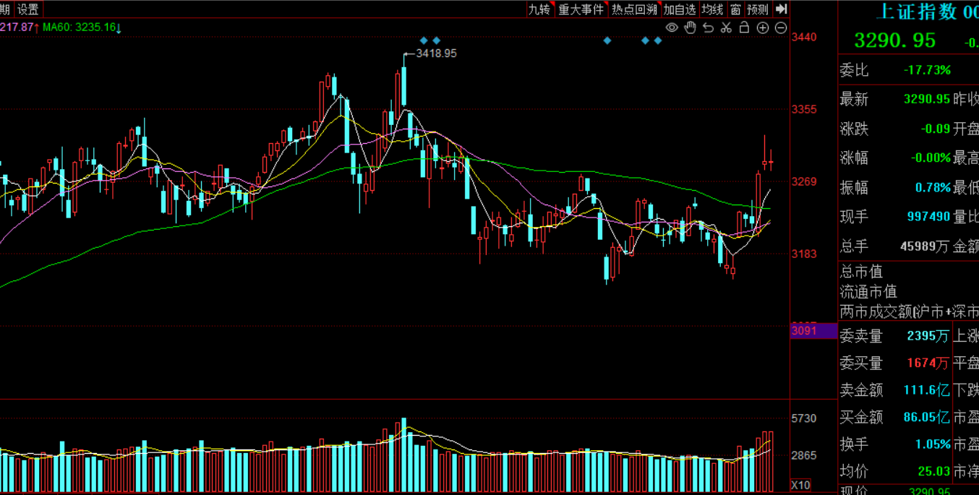Select the hand pan tool
This screenshot has width=979, height=495.
[690, 27]
